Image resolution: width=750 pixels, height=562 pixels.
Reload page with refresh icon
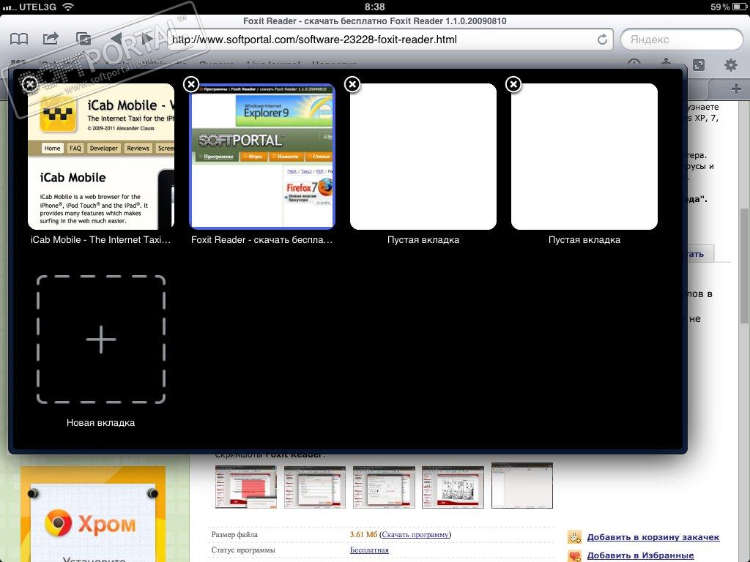(x=603, y=40)
